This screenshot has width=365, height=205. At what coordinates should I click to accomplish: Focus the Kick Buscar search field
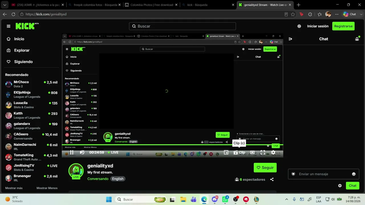click(182, 26)
